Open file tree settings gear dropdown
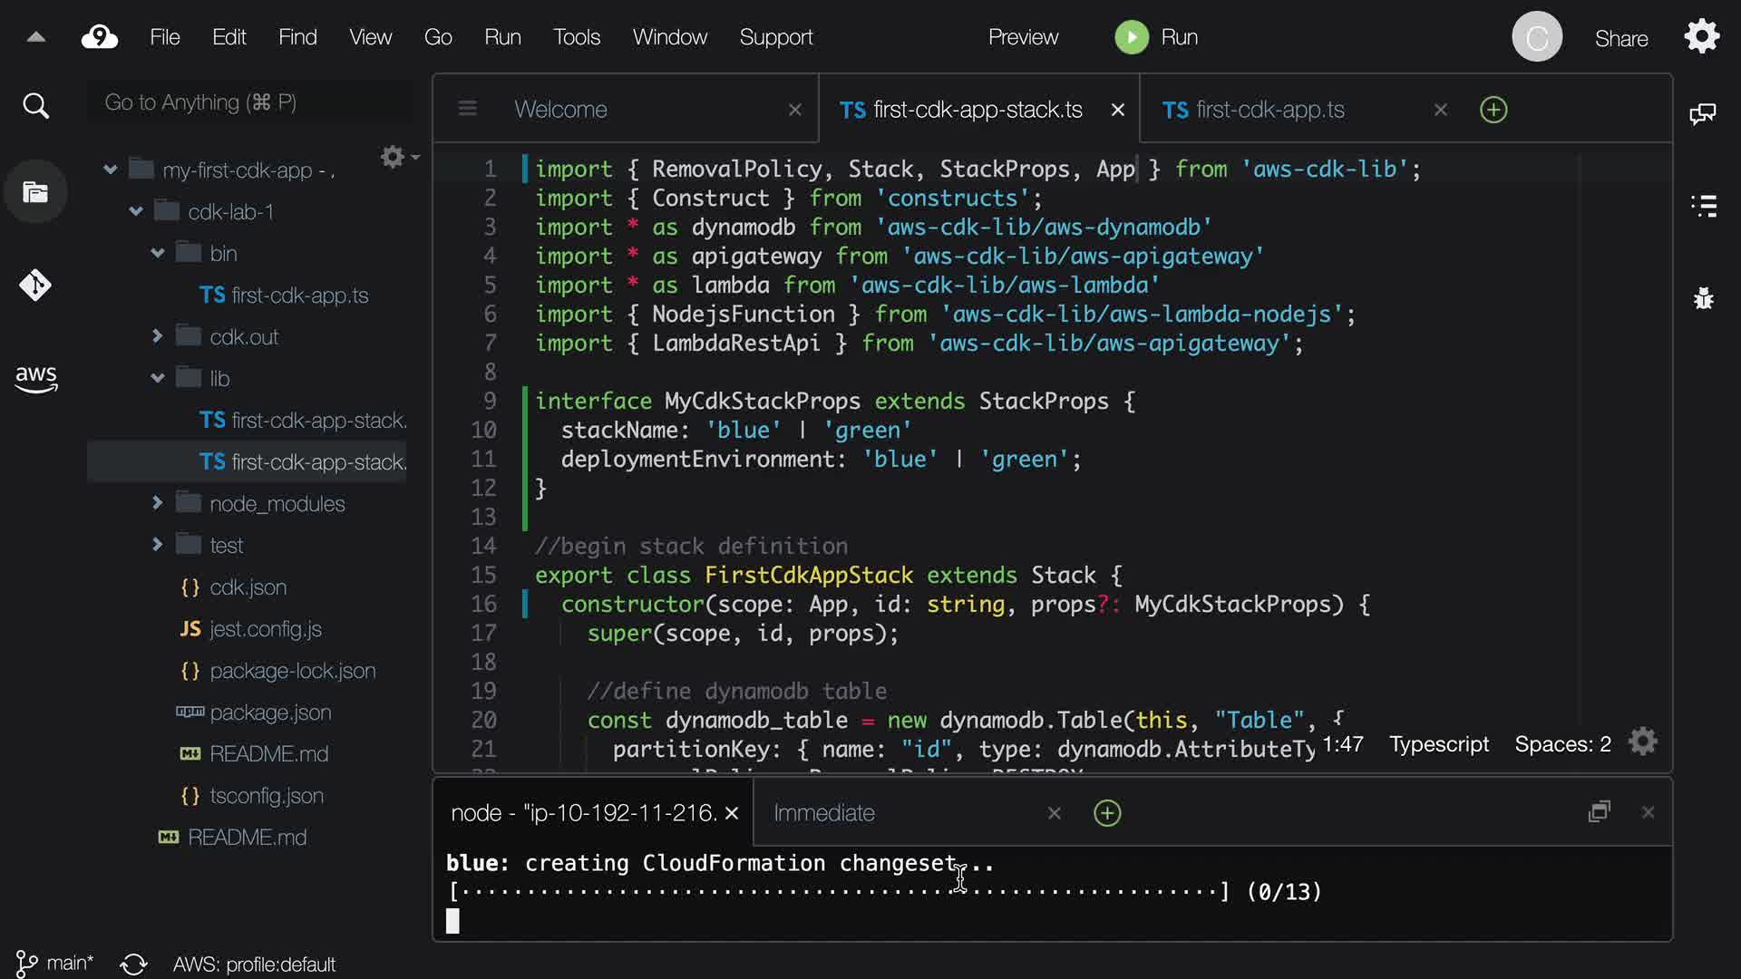The height and width of the screenshot is (979, 1741). (397, 158)
